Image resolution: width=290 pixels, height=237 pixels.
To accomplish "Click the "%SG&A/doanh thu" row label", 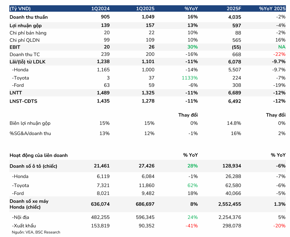I will point(30,134).
